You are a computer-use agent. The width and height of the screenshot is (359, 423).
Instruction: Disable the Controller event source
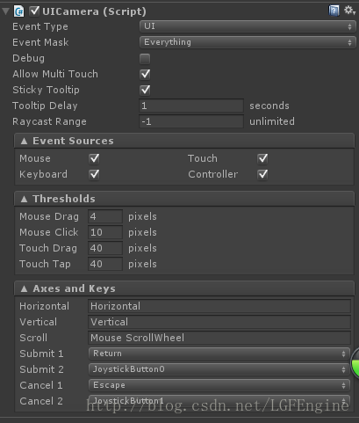click(x=262, y=174)
